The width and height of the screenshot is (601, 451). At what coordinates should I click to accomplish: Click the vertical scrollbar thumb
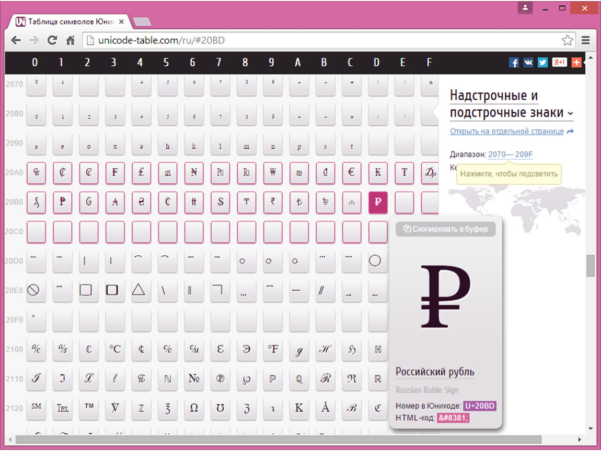coord(591,266)
